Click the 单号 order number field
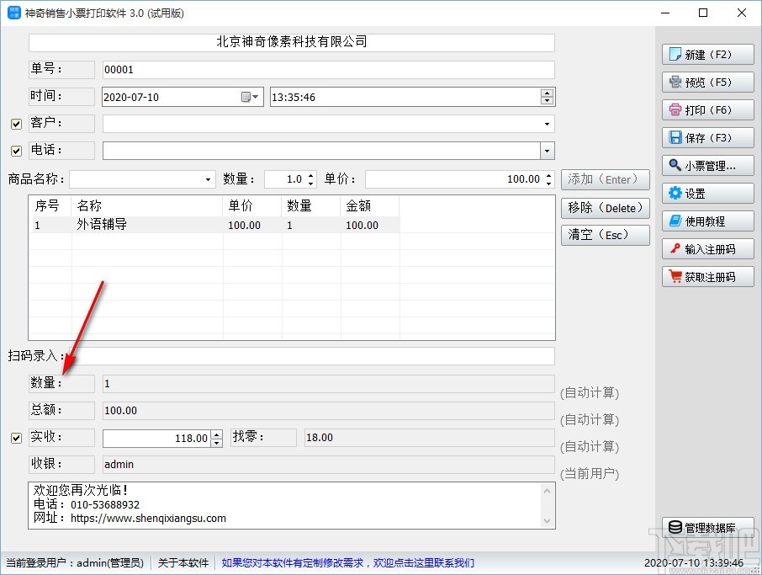This screenshot has width=762, height=575. point(329,70)
